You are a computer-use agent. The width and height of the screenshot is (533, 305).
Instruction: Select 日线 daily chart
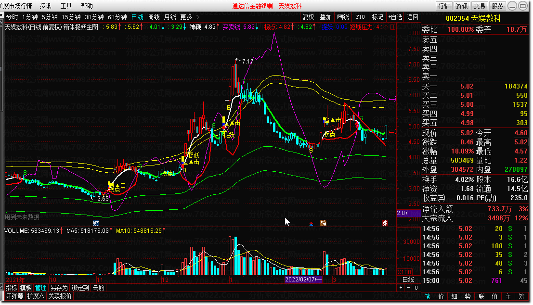coord(137,17)
